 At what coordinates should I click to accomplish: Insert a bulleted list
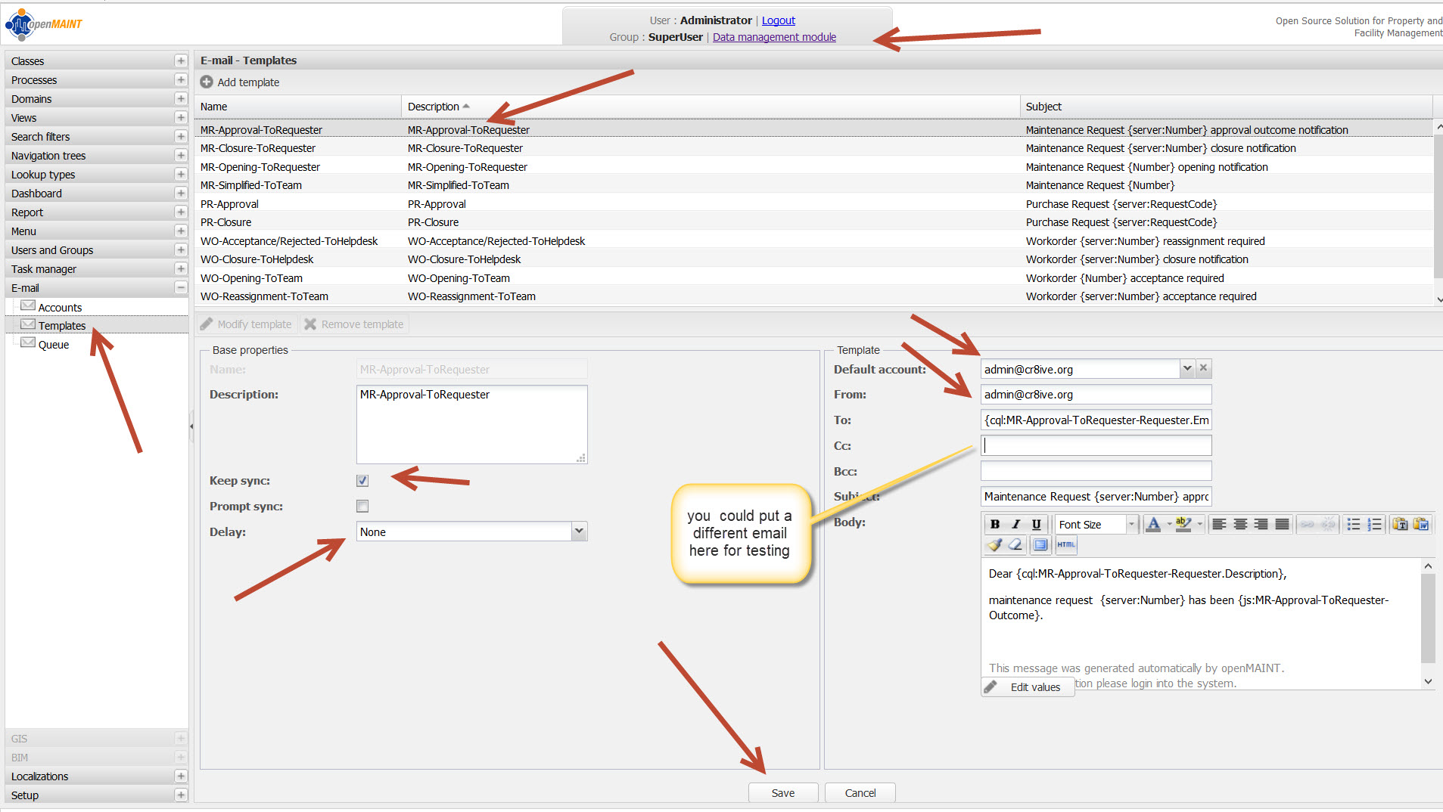point(1354,524)
